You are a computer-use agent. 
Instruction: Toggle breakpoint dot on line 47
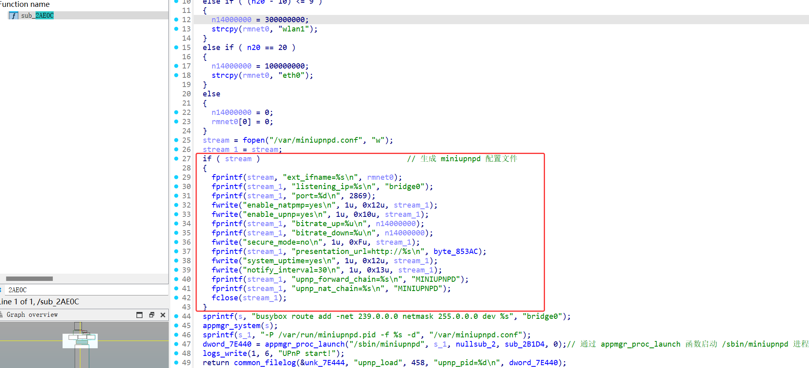click(176, 344)
